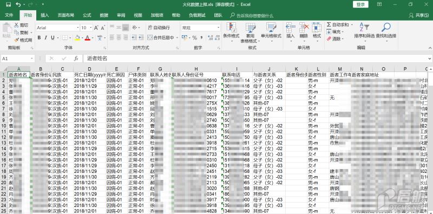Expand the font name dropdown
The image size is (433, 214).
point(77,28)
